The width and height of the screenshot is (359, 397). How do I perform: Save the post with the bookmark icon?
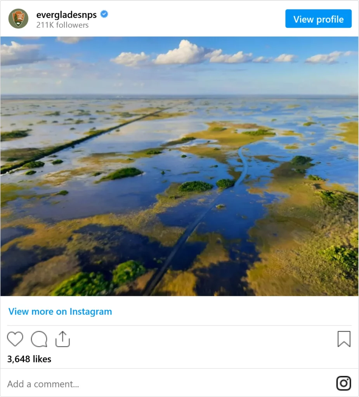pos(344,339)
